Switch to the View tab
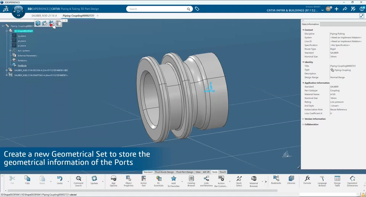Screen dimensions: 366x197 tap(198, 172)
